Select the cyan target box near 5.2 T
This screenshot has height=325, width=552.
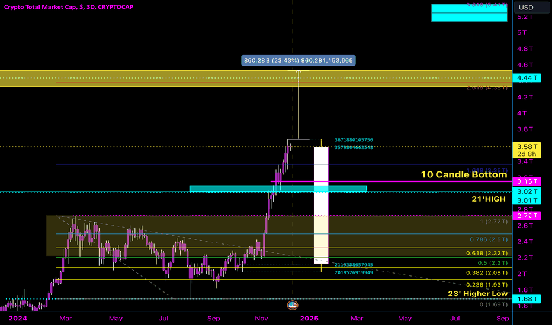469,13
